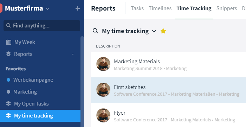Open the Marketing Materials time entry
This screenshot has width=246, height=127.
tap(168, 64)
